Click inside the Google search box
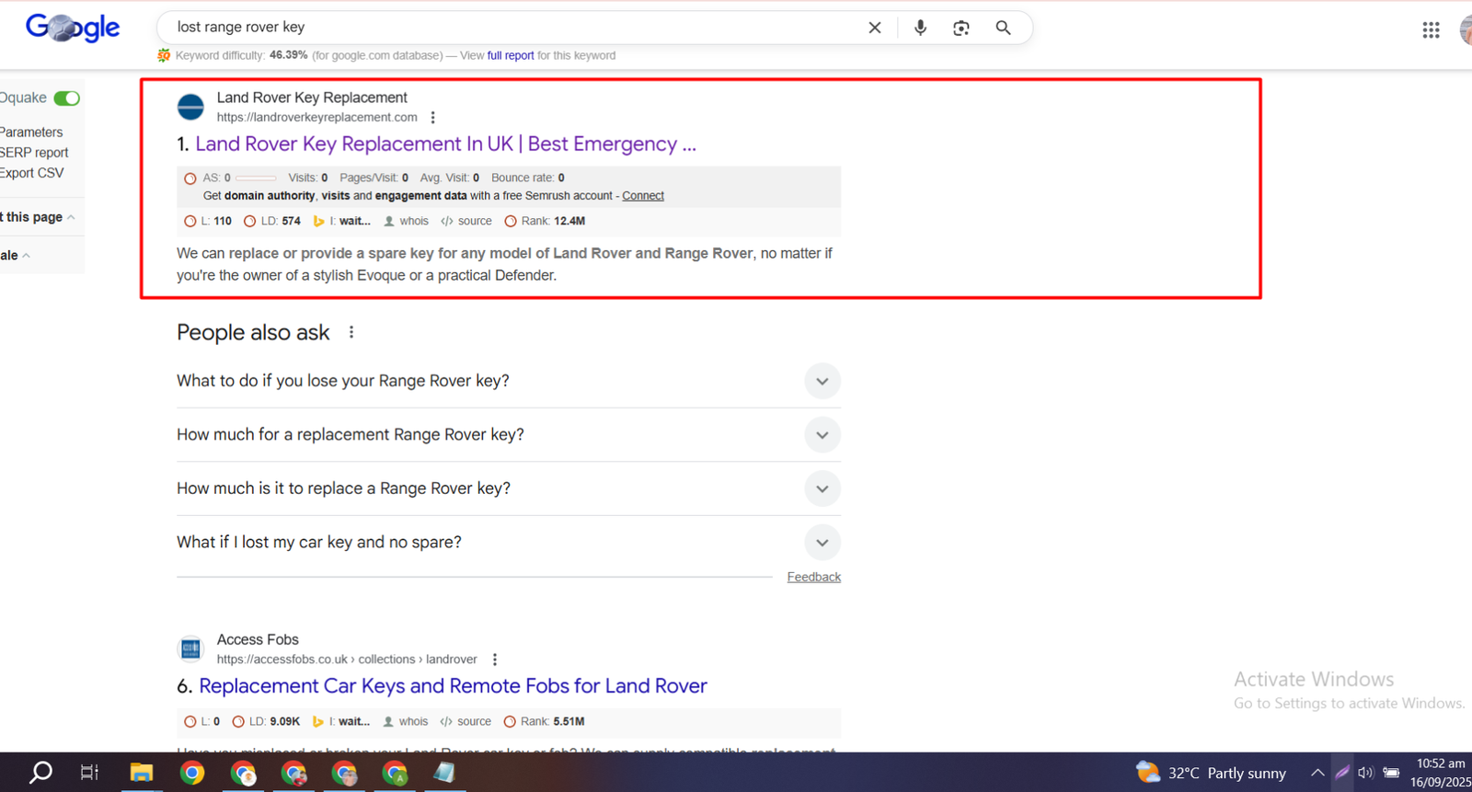This screenshot has height=792, width=1472. tap(506, 28)
